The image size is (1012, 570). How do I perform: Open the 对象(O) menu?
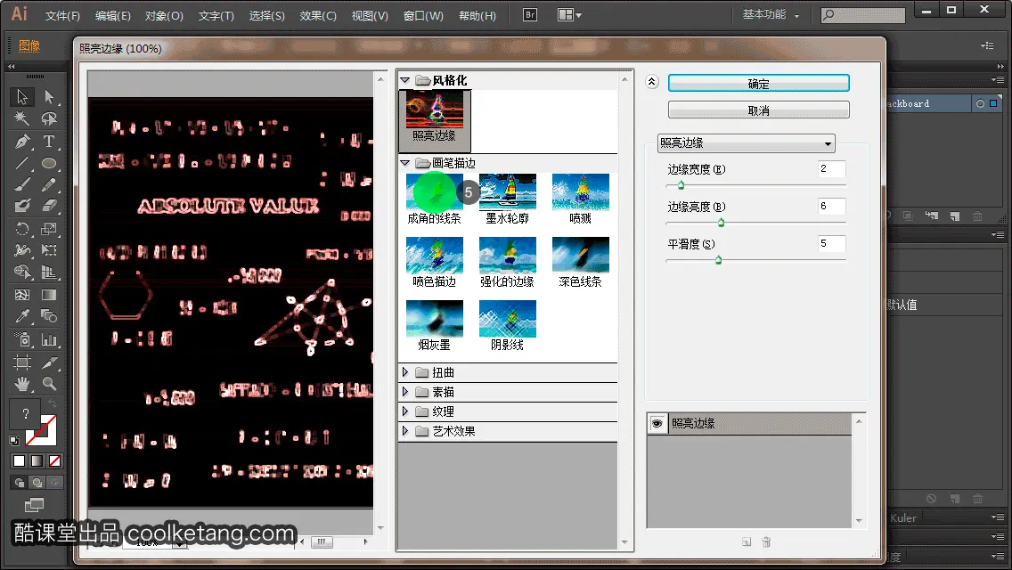click(x=164, y=15)
